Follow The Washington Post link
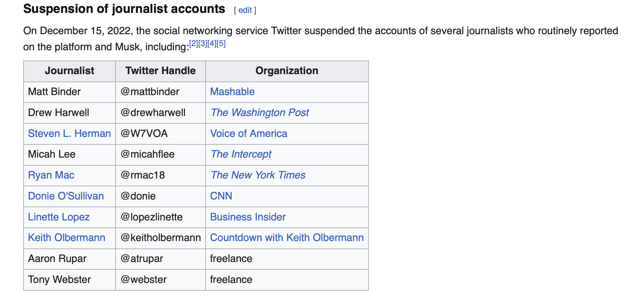Screen dimensions: 626x301 coord(260,112)
